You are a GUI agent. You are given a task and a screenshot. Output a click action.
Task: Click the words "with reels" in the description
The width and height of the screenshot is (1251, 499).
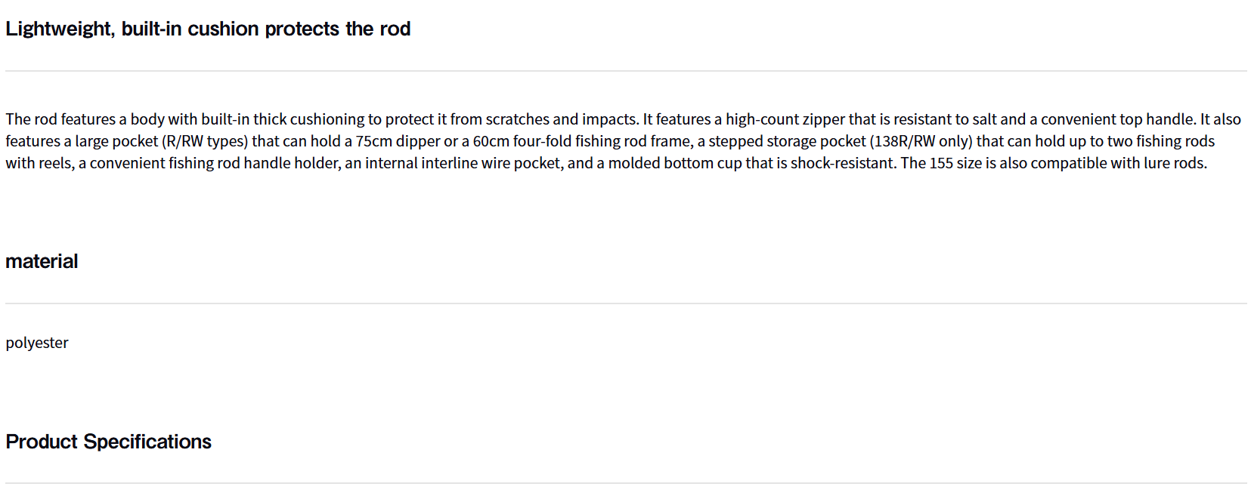coord(38,163)
